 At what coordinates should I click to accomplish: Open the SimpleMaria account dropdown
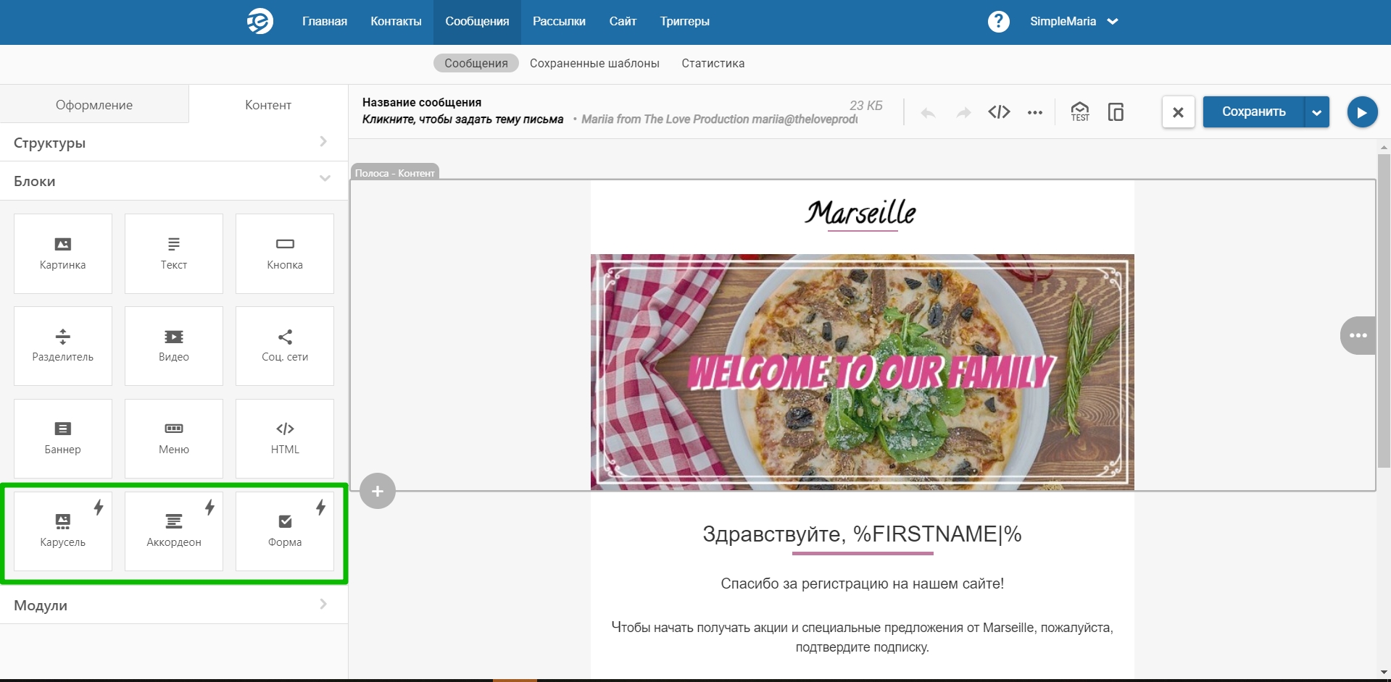(x=1074, y=21)
